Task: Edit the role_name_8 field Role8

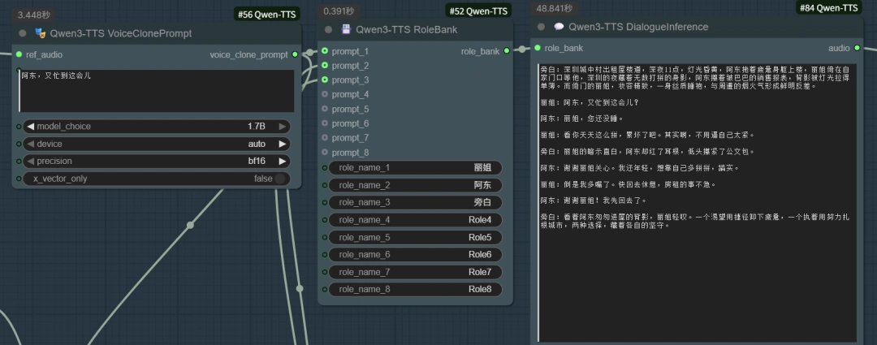Action: [416, 289]
